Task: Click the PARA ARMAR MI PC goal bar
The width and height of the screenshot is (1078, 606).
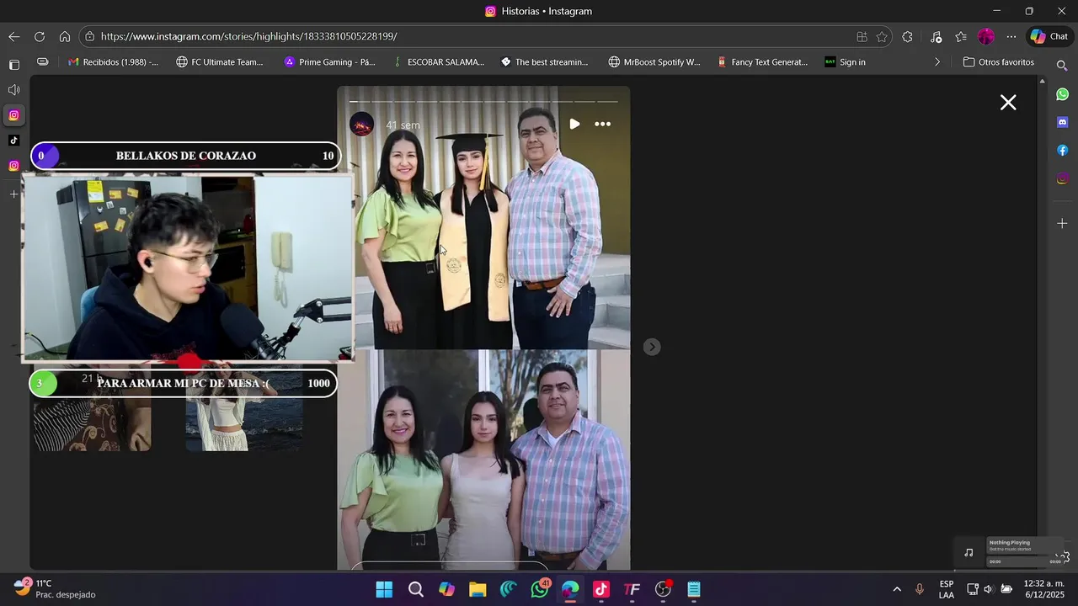Action: click(x=183, y=383)
